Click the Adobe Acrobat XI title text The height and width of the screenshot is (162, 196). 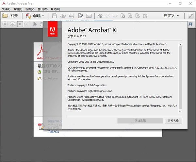click(x=92, y=30)
